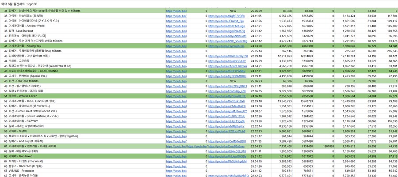Select cell '릴파 - Last Stardust'
The height and width of the screenshot is (177, 398).
tap(87, 31)
